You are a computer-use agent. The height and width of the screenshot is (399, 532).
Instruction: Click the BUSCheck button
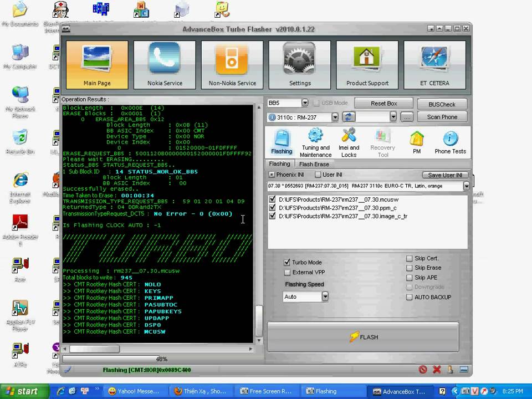tap(442, 104)
